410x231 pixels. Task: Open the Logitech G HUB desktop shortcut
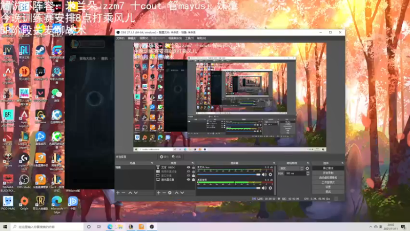click(24, 162)
